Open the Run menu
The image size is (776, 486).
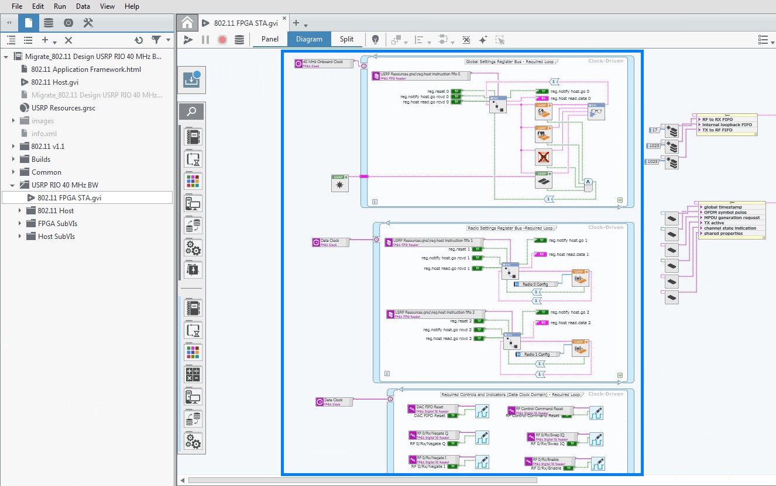pos(60,6)
